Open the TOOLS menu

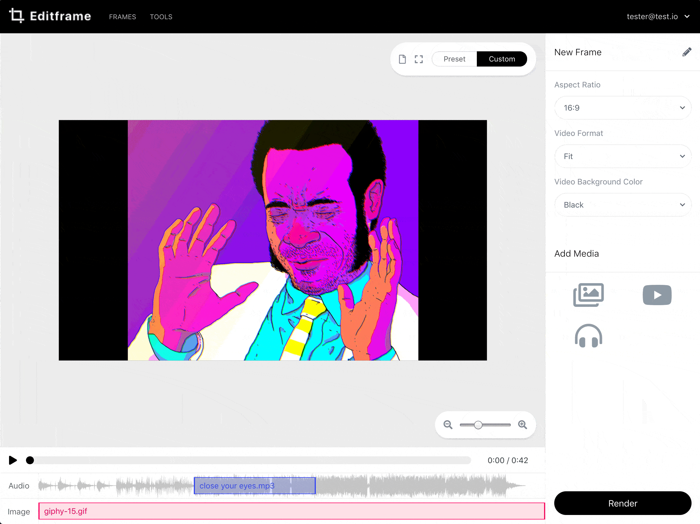pos(161,17)
